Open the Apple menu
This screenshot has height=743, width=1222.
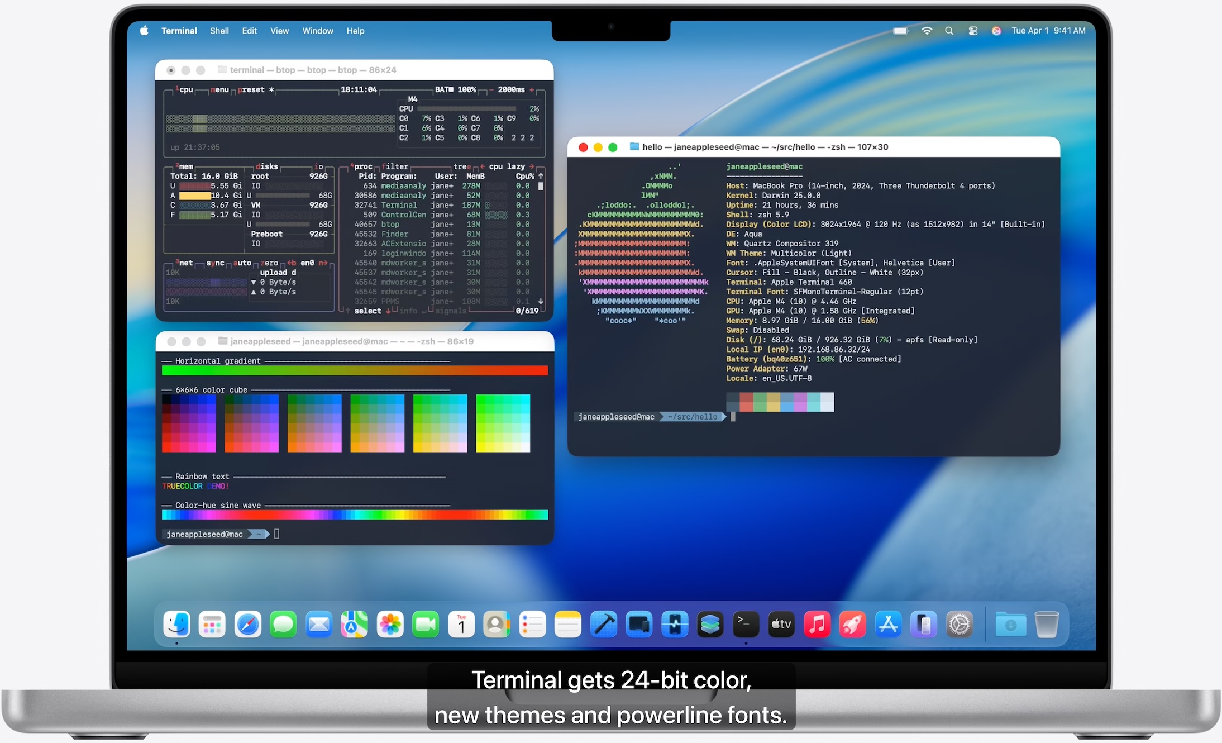pos(144,31)
